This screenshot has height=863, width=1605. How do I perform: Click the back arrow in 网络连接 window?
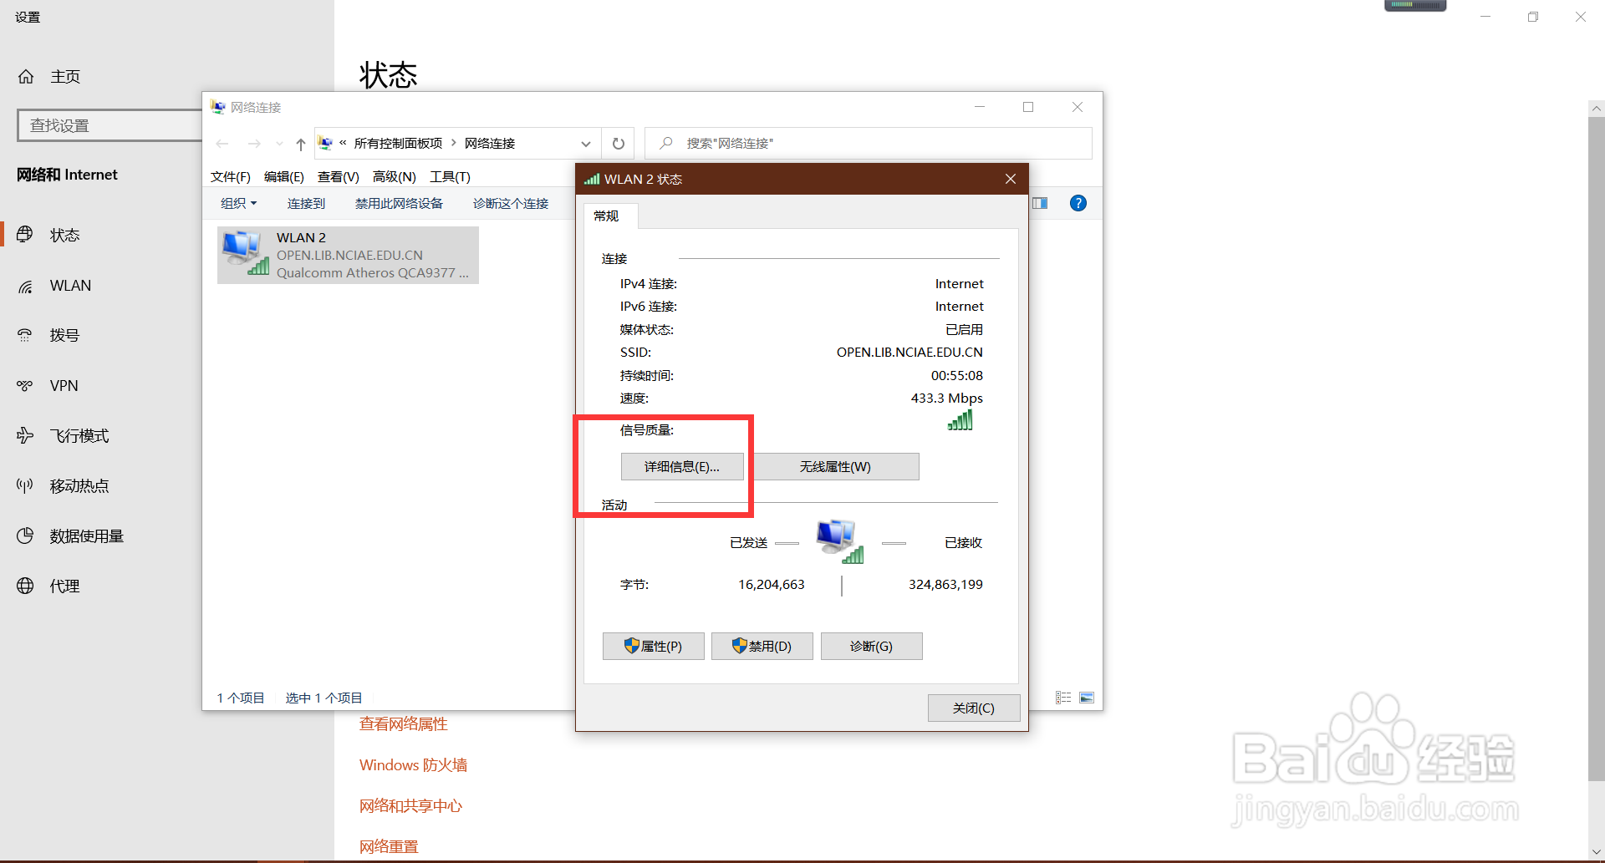[222, 144]
